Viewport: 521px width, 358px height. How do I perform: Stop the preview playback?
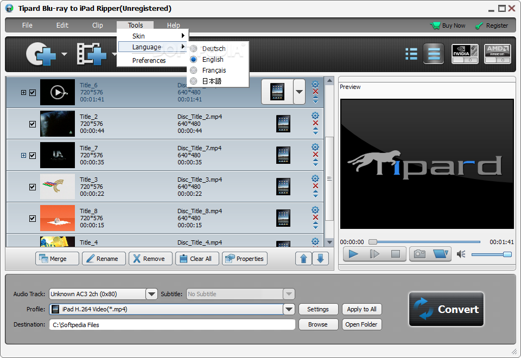click(x=396, y=254)
